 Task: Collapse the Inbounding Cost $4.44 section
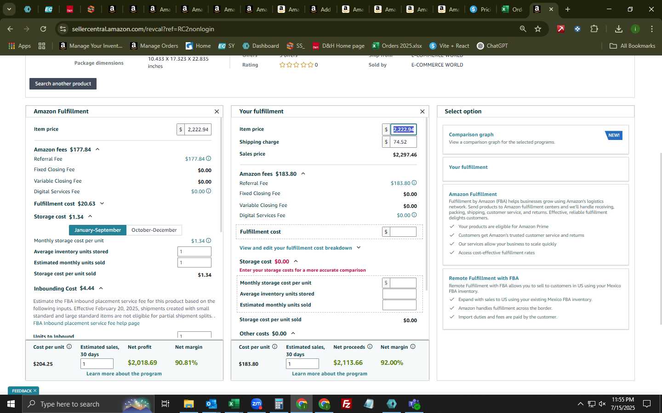(101, 289)
